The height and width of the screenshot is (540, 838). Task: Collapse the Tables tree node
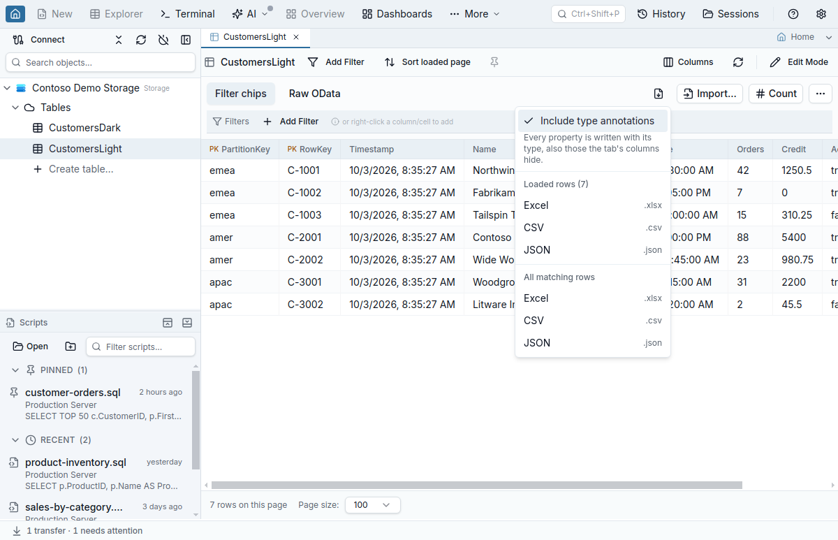16,108
